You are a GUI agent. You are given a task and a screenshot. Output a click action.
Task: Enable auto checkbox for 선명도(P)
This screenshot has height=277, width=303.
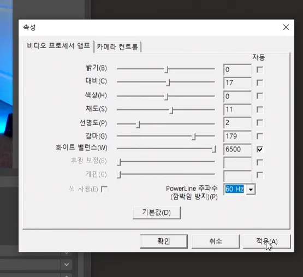(260, 122)
